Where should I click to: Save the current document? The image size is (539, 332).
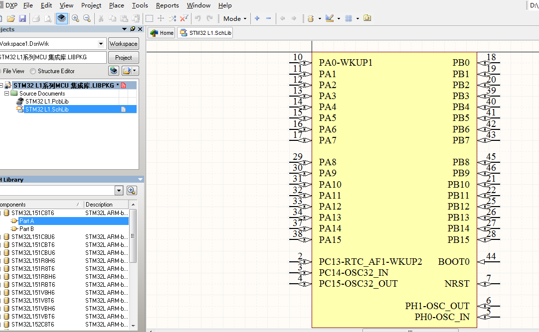tap(22, 18)
